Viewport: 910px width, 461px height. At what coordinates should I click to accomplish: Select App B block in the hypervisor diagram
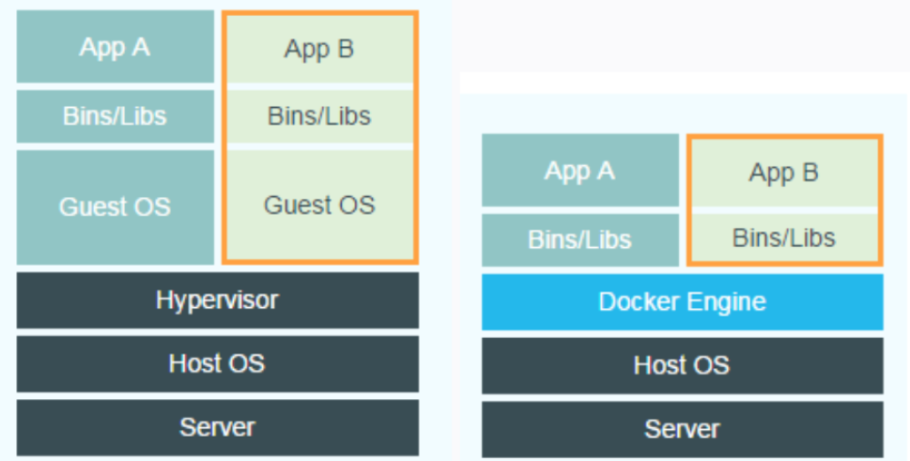pyautogui.click(x=319, y=49)
